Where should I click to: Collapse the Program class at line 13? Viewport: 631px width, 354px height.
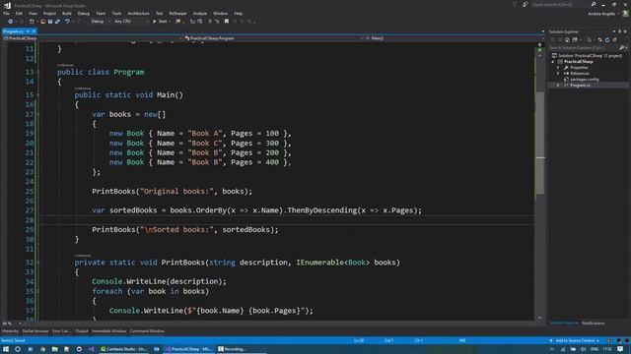coord(38,72)
